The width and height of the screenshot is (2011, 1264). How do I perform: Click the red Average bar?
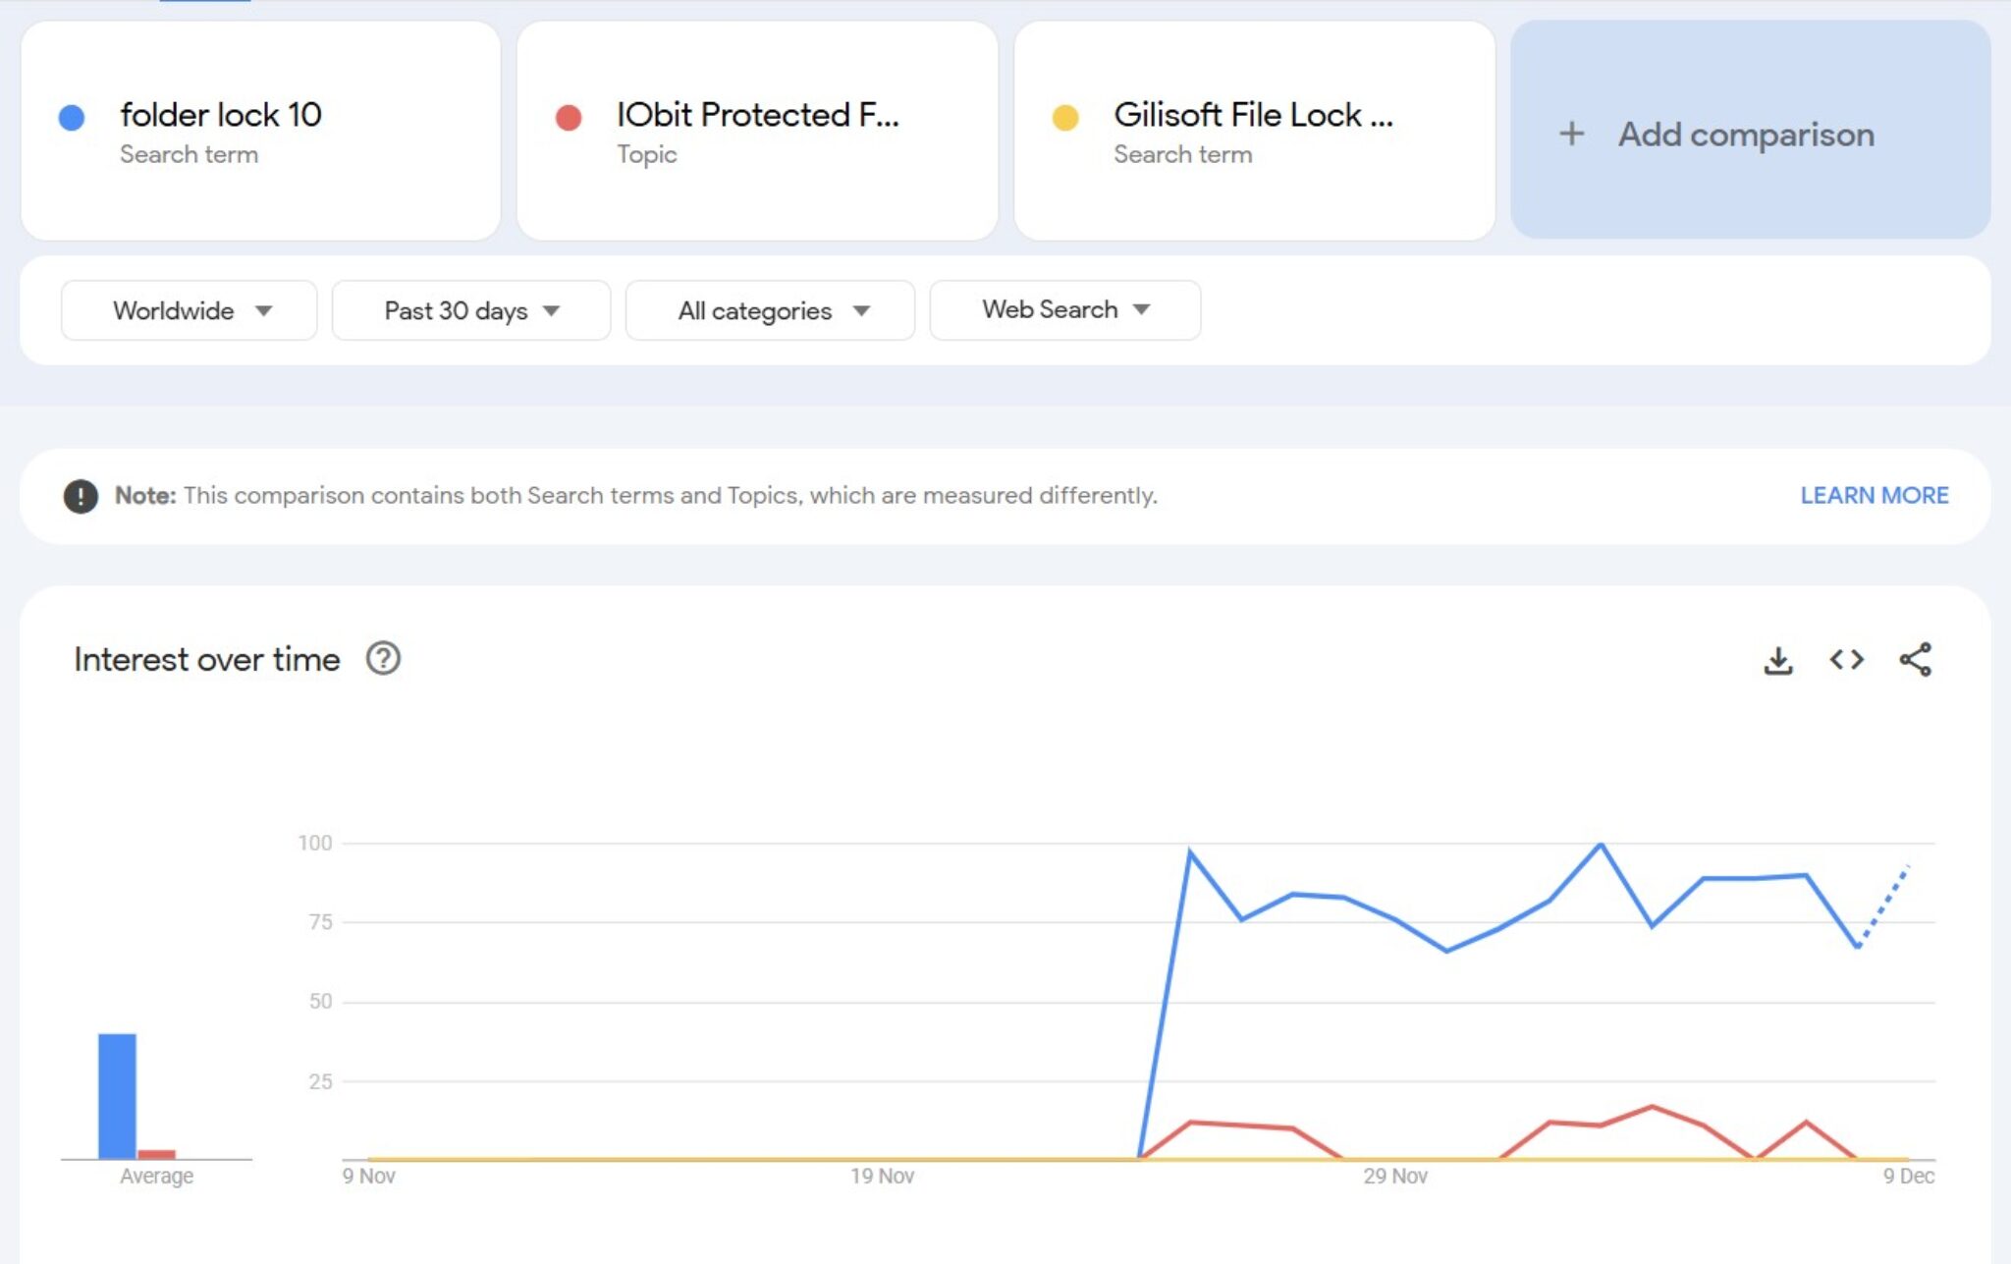pyautogui.click(x=157, y=1154)
